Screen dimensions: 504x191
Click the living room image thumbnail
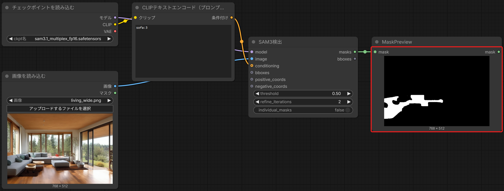pyautogui.click(x=60, y=149)
